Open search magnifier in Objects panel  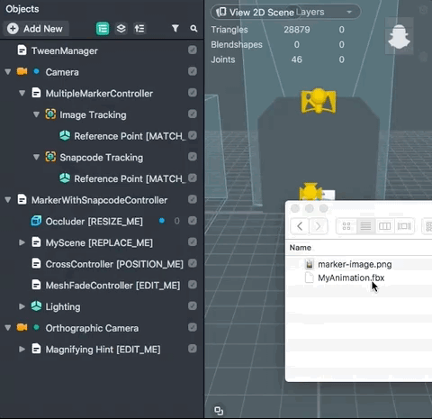coord(193,29)
